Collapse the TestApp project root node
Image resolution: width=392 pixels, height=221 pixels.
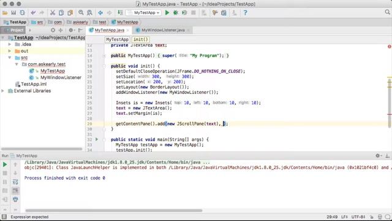pyautogui.click(x=2, y=38)
